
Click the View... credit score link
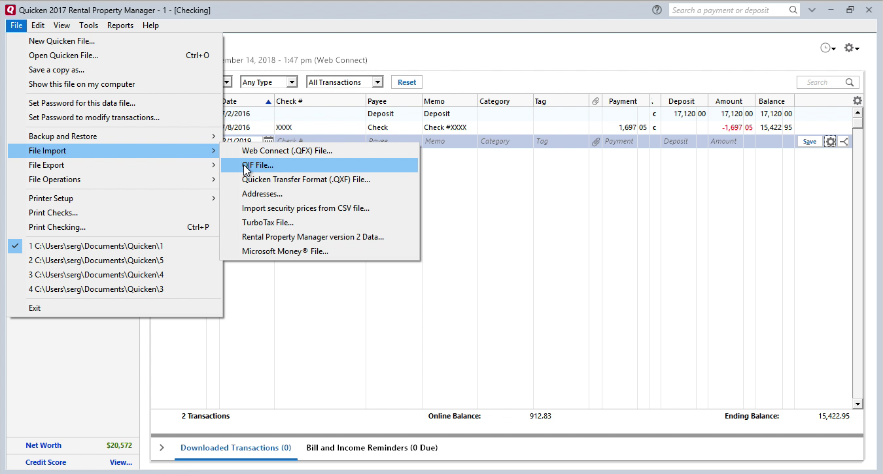point(121,462)
